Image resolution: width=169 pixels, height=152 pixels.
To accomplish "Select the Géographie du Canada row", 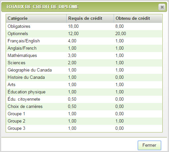I will (84, 70).
